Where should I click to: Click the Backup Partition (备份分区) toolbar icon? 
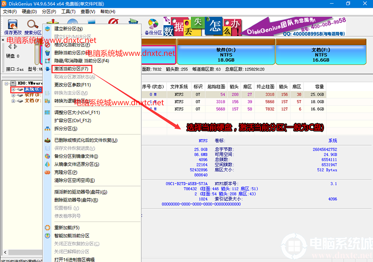click(153, 27)
